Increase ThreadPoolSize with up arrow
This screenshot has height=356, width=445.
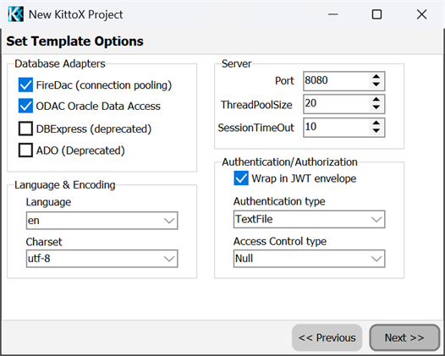(376, 100)
